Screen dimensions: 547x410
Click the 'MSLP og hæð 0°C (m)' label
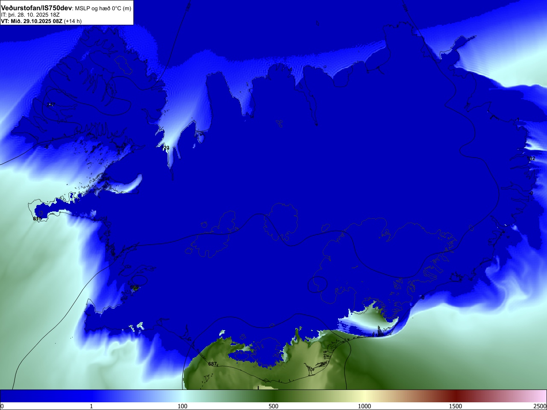[x=103, y=9]
